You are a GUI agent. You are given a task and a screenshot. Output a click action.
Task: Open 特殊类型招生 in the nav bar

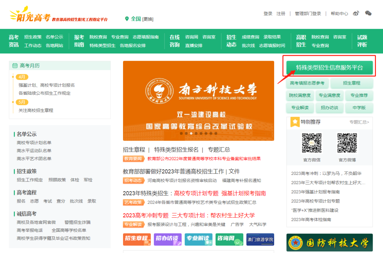point(102,46)
